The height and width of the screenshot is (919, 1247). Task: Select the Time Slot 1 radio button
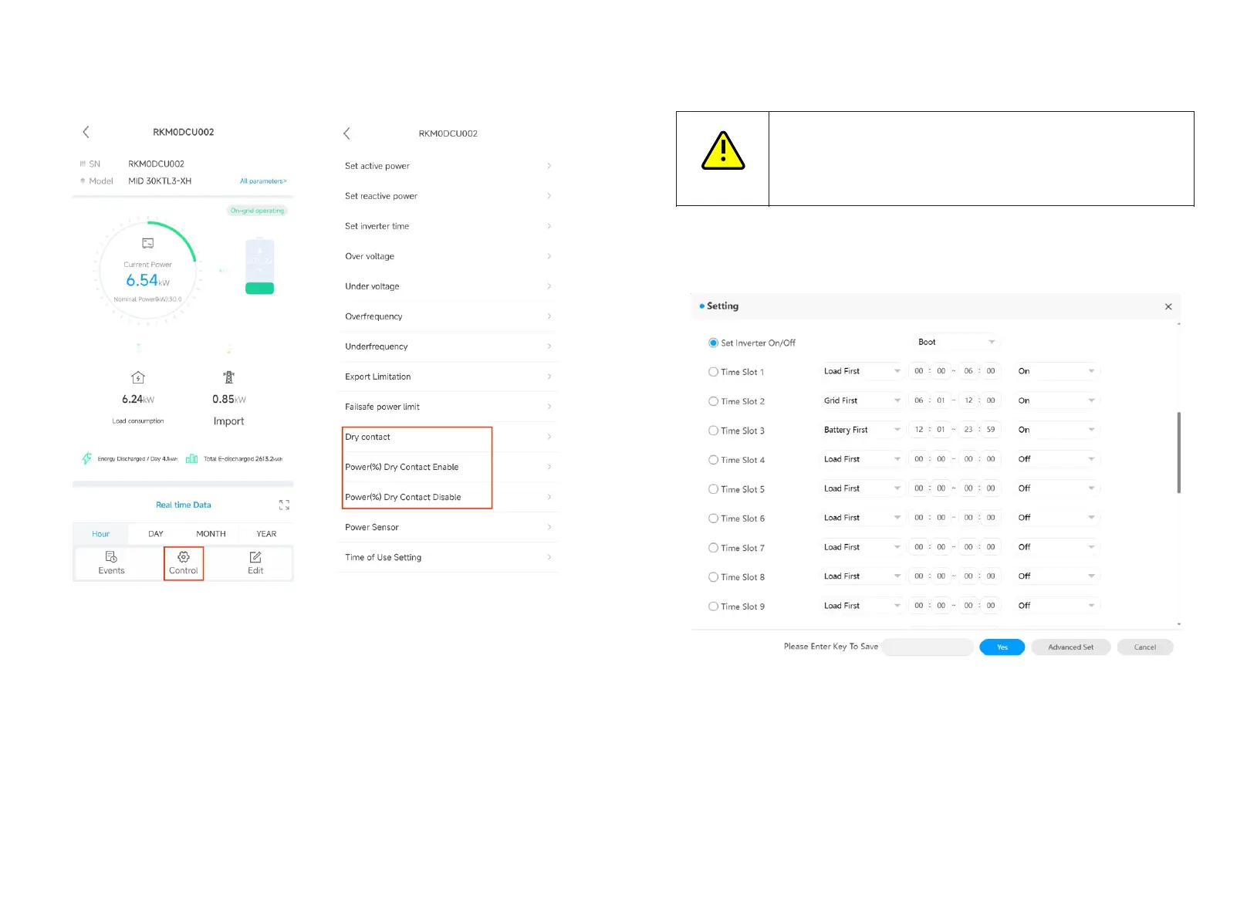(x=713, y=372)
